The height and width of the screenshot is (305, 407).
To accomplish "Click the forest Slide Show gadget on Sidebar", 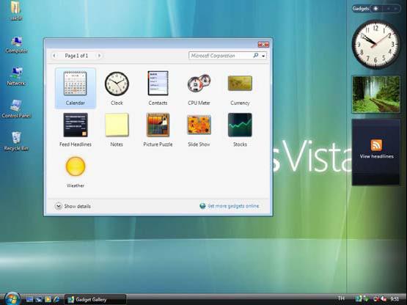I will pyautogui.click(x=376, y=95).
